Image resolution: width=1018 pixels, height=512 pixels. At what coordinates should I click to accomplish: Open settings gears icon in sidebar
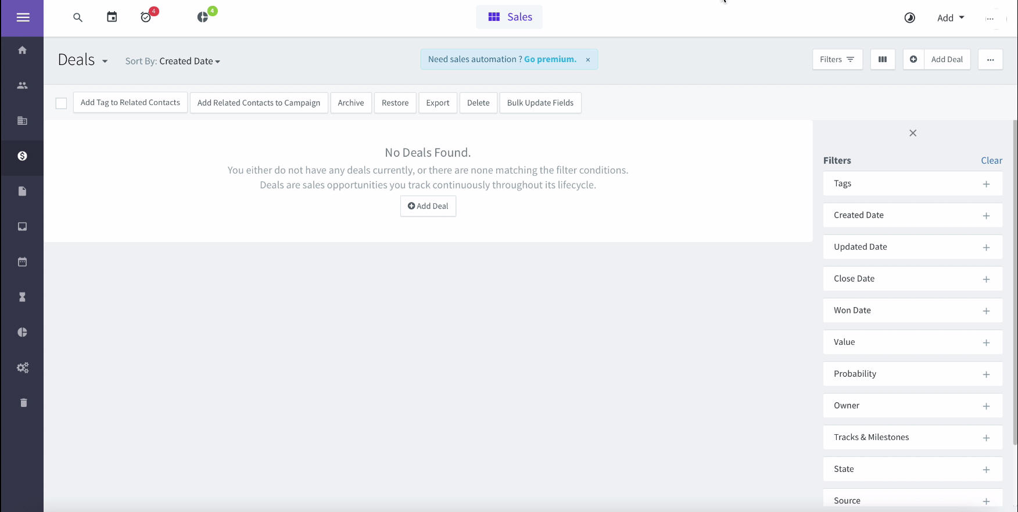pyautogui.click(x=22, y=367)
